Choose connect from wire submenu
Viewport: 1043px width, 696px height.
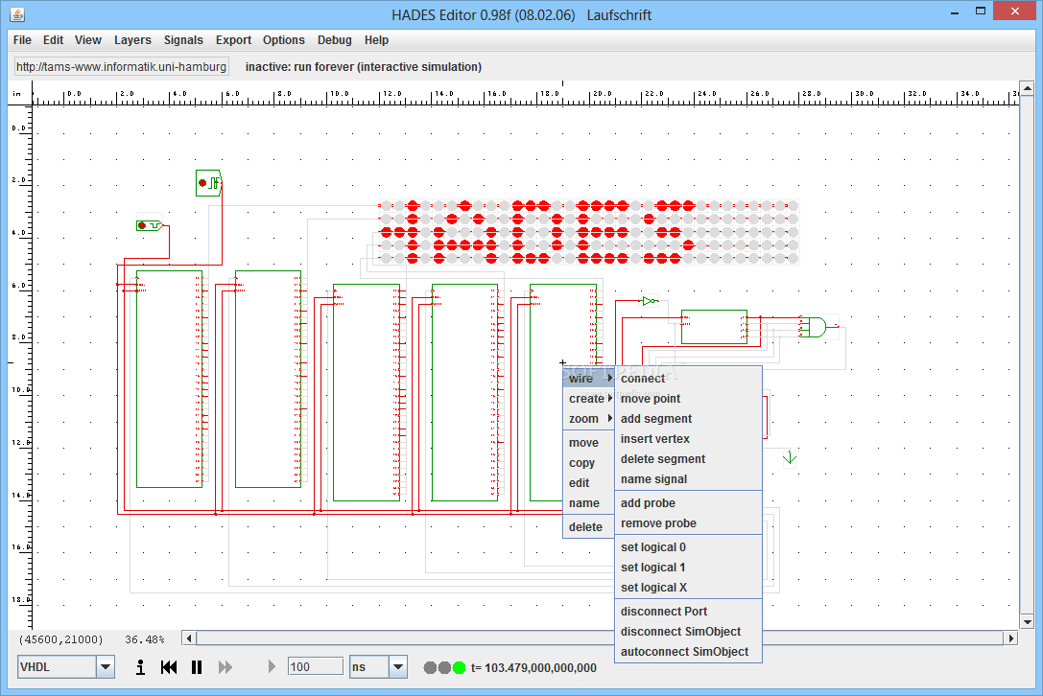pyautogui.click(x=689, y=379)
